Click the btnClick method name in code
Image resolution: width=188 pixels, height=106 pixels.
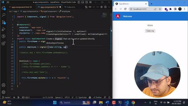point(23,61)
